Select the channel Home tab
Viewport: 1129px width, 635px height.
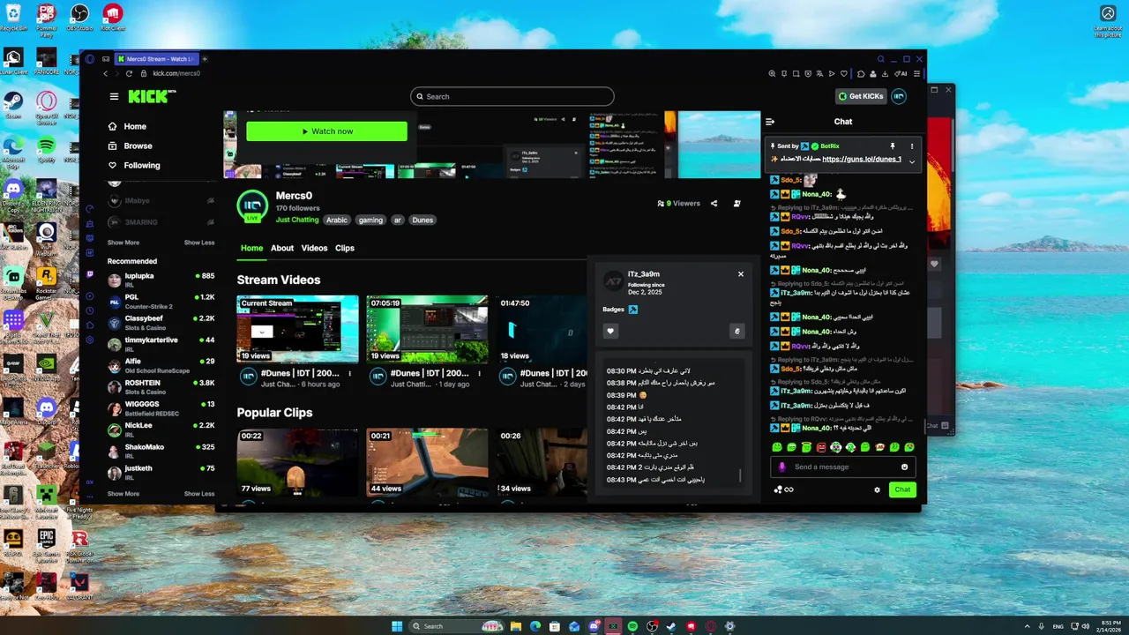coord(252,248)
